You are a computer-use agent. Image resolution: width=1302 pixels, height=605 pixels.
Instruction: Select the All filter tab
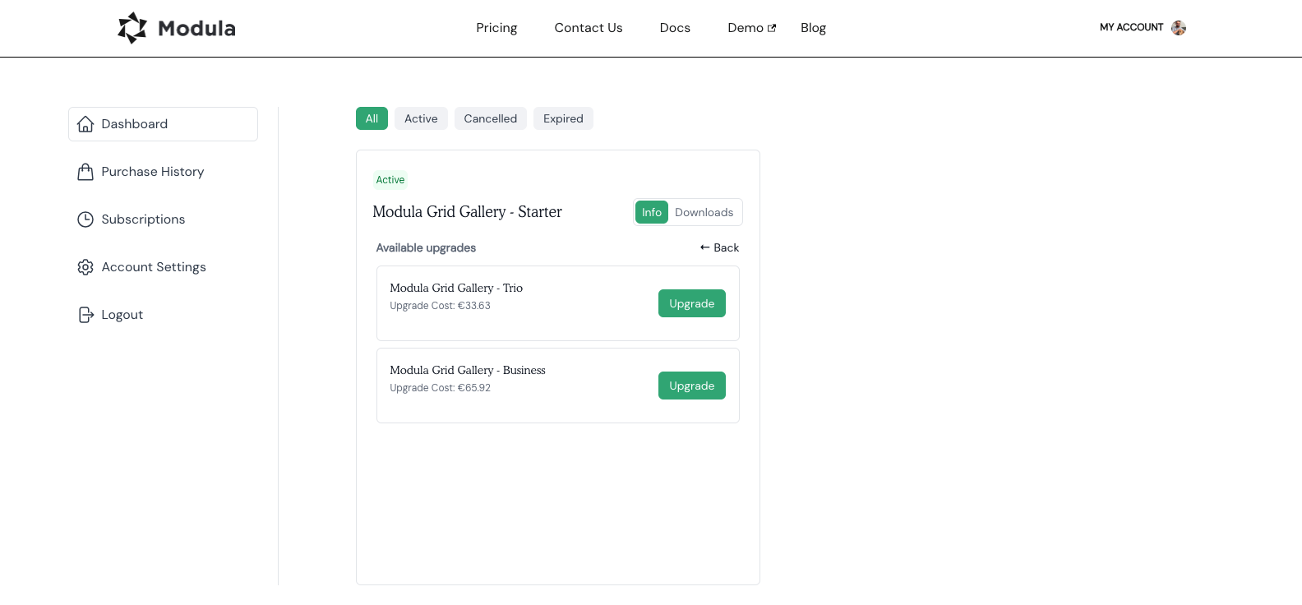coord(372,118)
